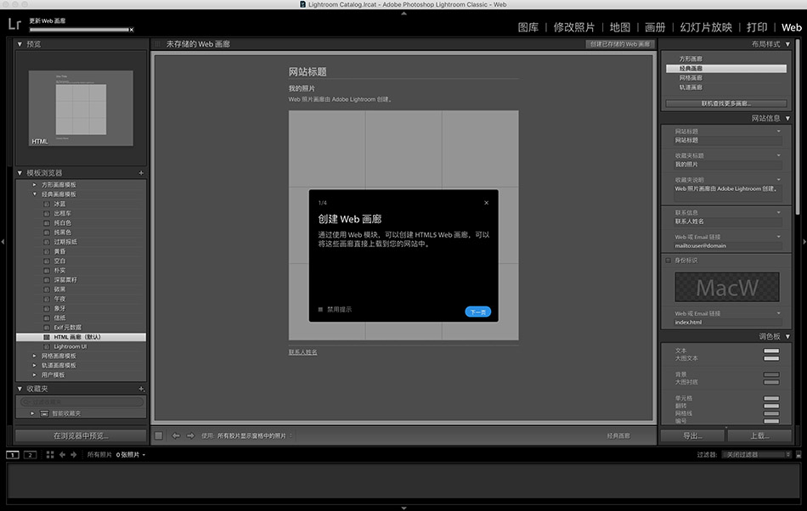The height and width of the screenshot is (511, 807).
Task: Expand the 方形画廊模板 folder
Action: tap(35, 184)
